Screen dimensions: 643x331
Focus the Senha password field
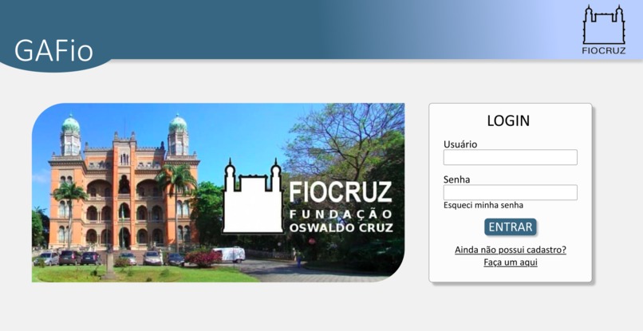[x=510, y=192]
